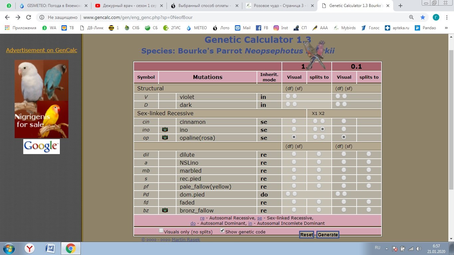The height and width of the screenshot is (255, 454).
Task: Select female visual ino radio button
Action: tap(344, 129)
